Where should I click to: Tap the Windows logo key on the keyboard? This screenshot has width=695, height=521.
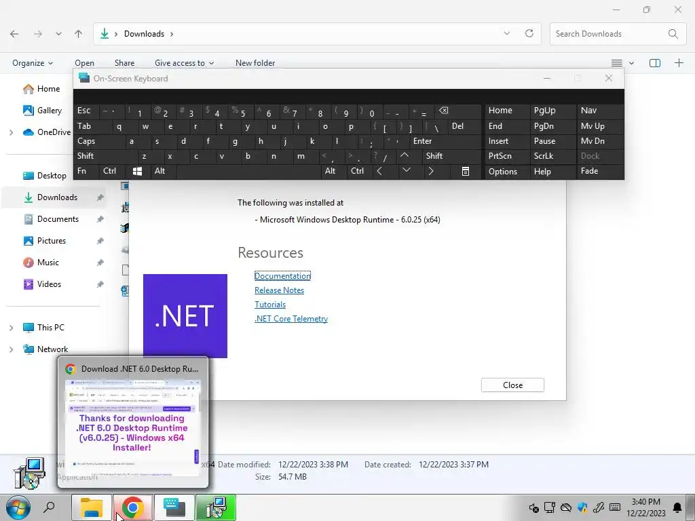137,171
